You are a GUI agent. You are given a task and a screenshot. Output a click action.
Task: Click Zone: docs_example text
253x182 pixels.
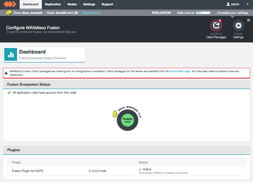(x=28, y=13)
